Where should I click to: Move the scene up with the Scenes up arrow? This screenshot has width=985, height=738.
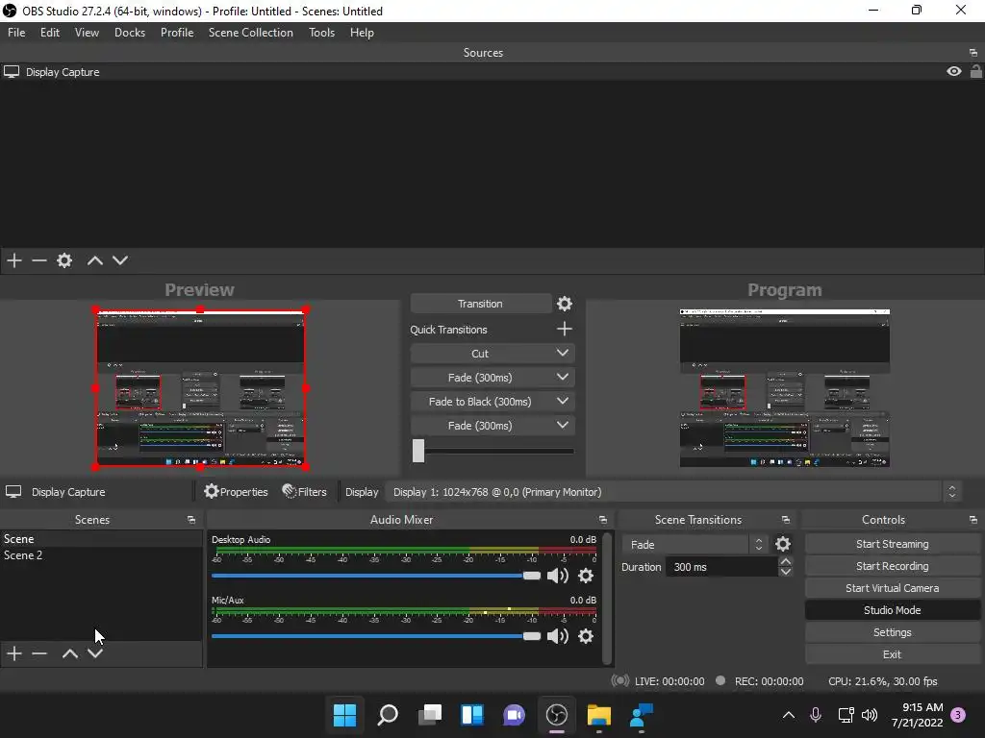click(x=69, y=653)
